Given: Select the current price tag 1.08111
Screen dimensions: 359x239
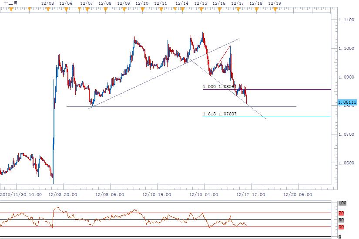Looking at the screenshot, I should (347, 102).
